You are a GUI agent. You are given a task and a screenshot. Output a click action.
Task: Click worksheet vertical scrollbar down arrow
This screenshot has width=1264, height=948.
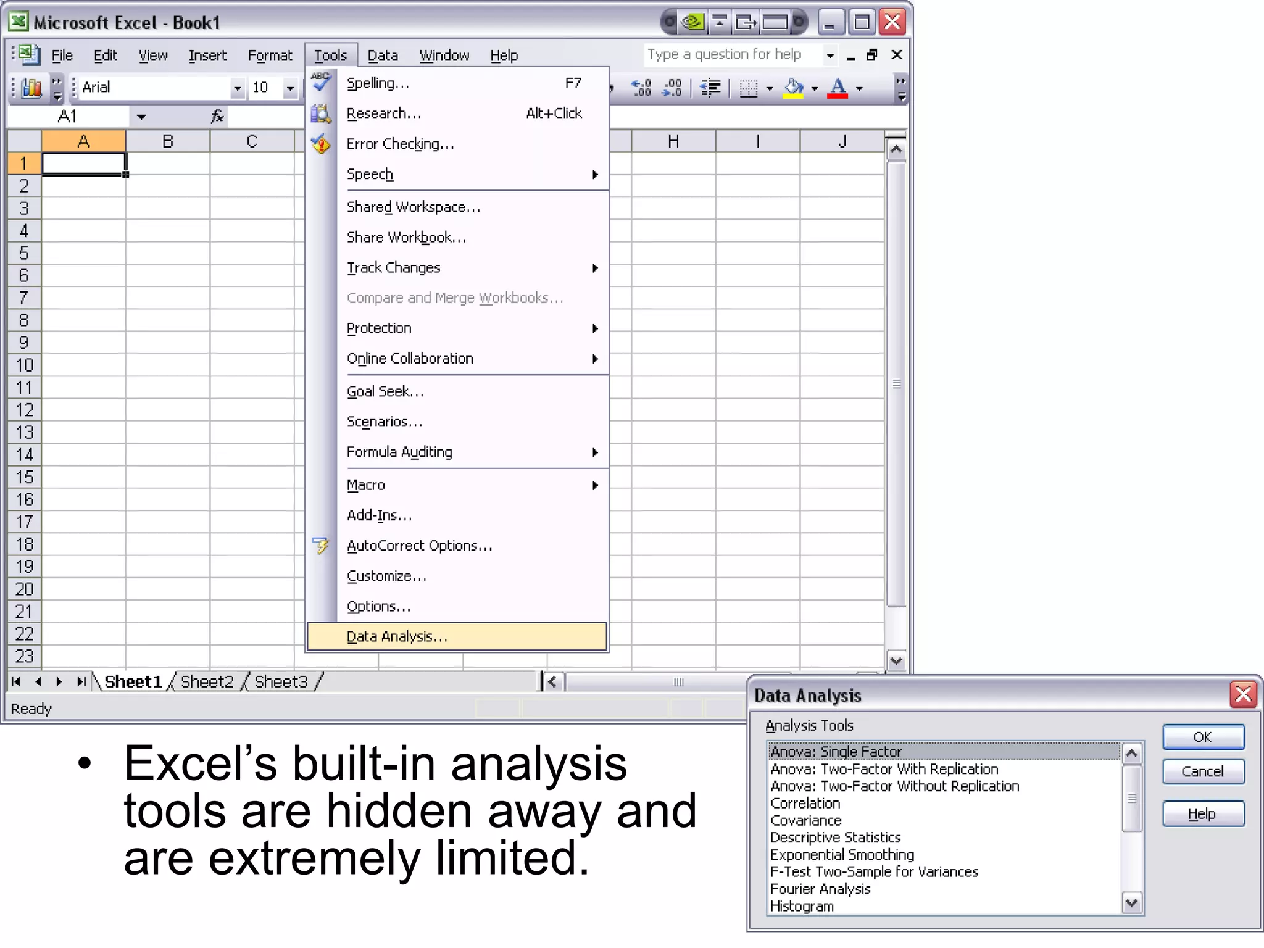896,660
